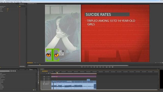The width and height of the screenshot is (163, 92).
Task: Click the Program monitor timecode display
Action: 30,63
